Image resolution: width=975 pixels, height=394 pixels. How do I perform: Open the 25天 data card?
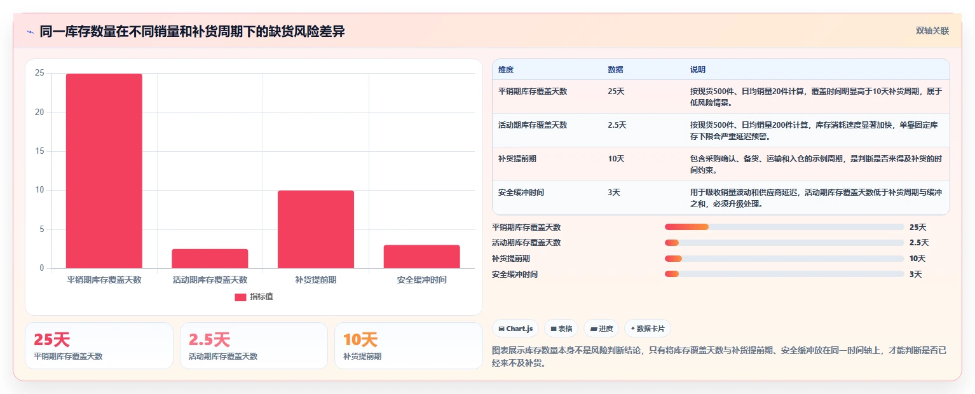click(99, 346)
